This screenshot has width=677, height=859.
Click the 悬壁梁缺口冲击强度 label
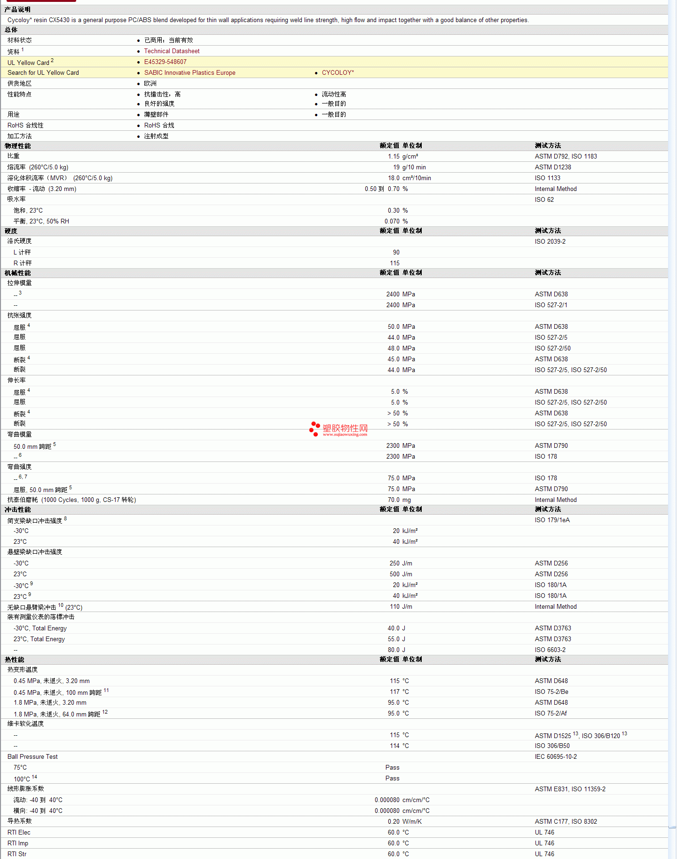(35, 552)
